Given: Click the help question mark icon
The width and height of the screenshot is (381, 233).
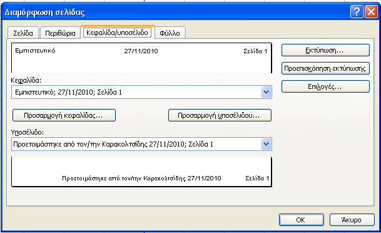Looking at the screenshot, I should coord(357,12).
